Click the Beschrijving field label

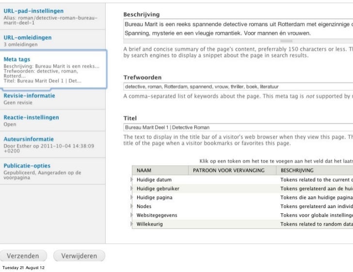point(142,15)
